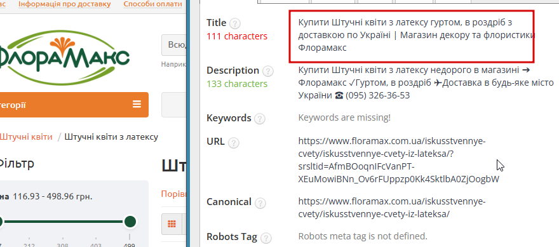Click the help icon next to Title
The width and height of the screenshot is (559, 247).
(235, 24)
